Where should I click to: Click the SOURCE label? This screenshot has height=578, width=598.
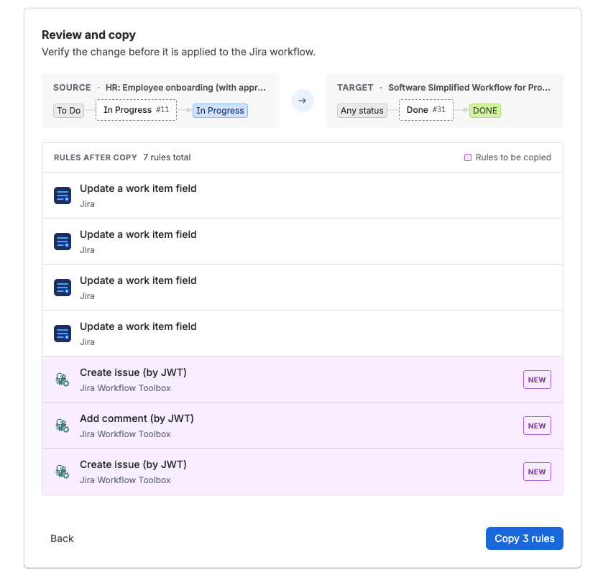(72, 88)
